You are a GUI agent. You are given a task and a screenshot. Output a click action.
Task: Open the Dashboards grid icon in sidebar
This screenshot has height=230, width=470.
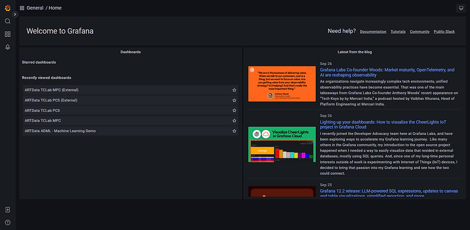8,34
